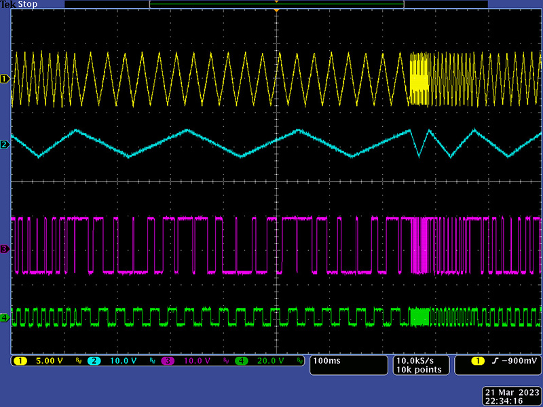Image resolution: width=543 pixels, height=407 pixels.
Task: Click the channel 4 badge showing 20.0 V
Action: tap(241, 361)
